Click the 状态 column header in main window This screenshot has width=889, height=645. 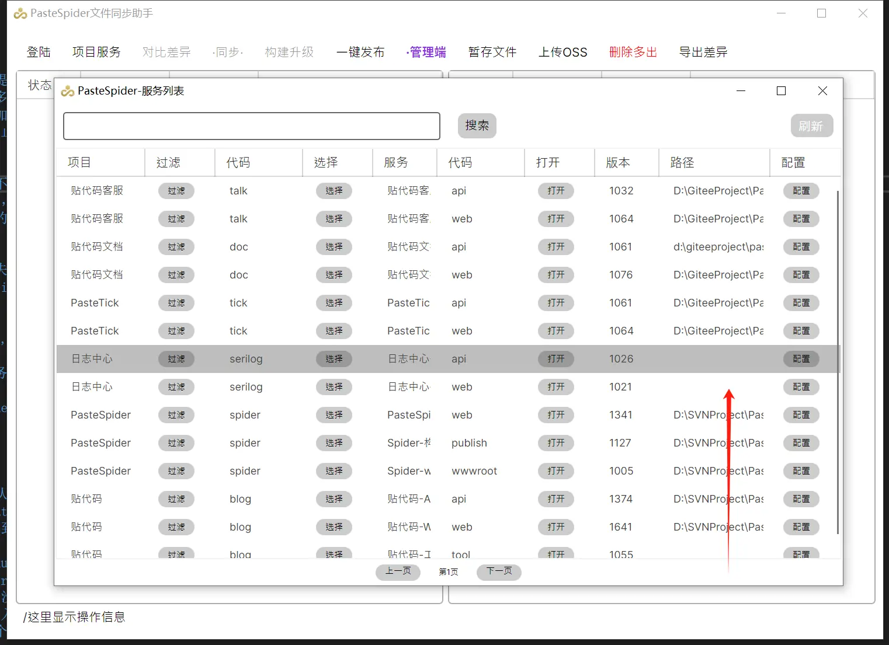pyautogui.click(x=40, y=85)
